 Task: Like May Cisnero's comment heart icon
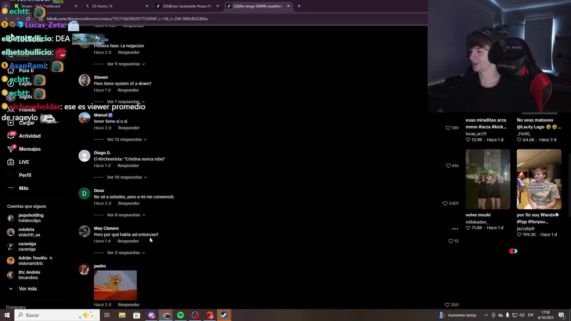451,241
